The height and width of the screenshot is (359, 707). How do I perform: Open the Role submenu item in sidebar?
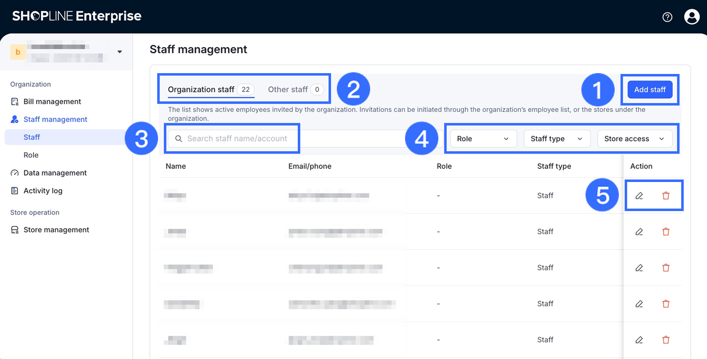31,155
